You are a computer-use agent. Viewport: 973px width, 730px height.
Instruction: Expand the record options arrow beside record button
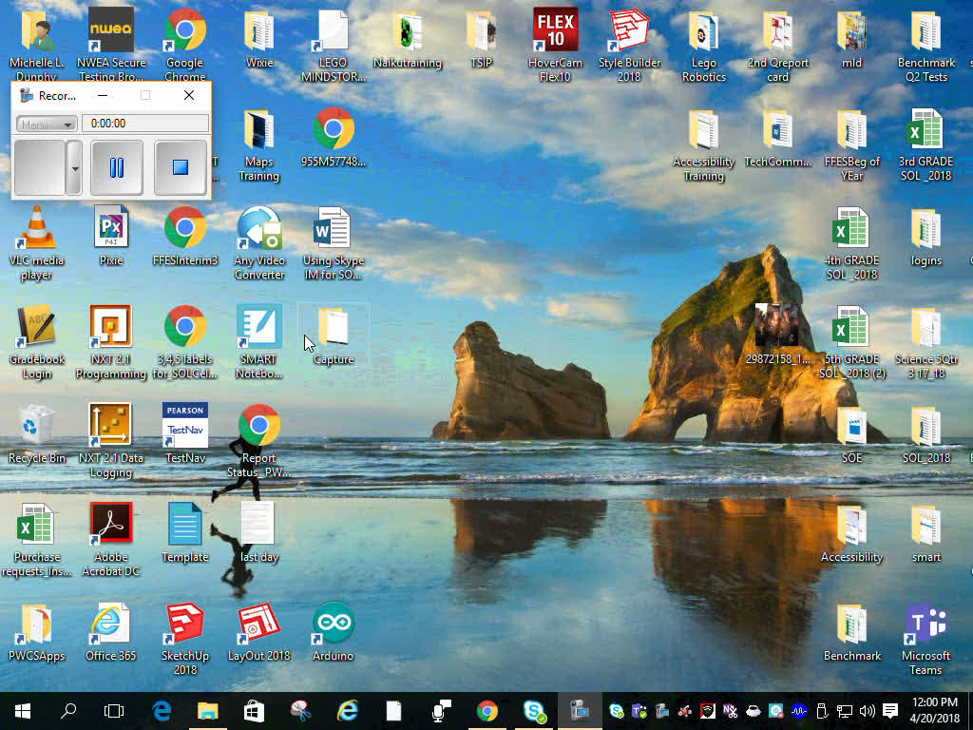click(74, 168)
